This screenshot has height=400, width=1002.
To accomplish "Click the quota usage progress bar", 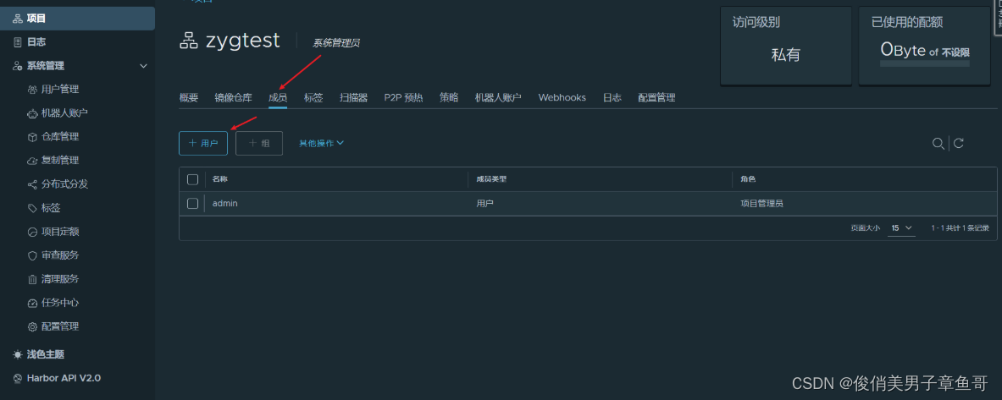I will tap(925, 63).
